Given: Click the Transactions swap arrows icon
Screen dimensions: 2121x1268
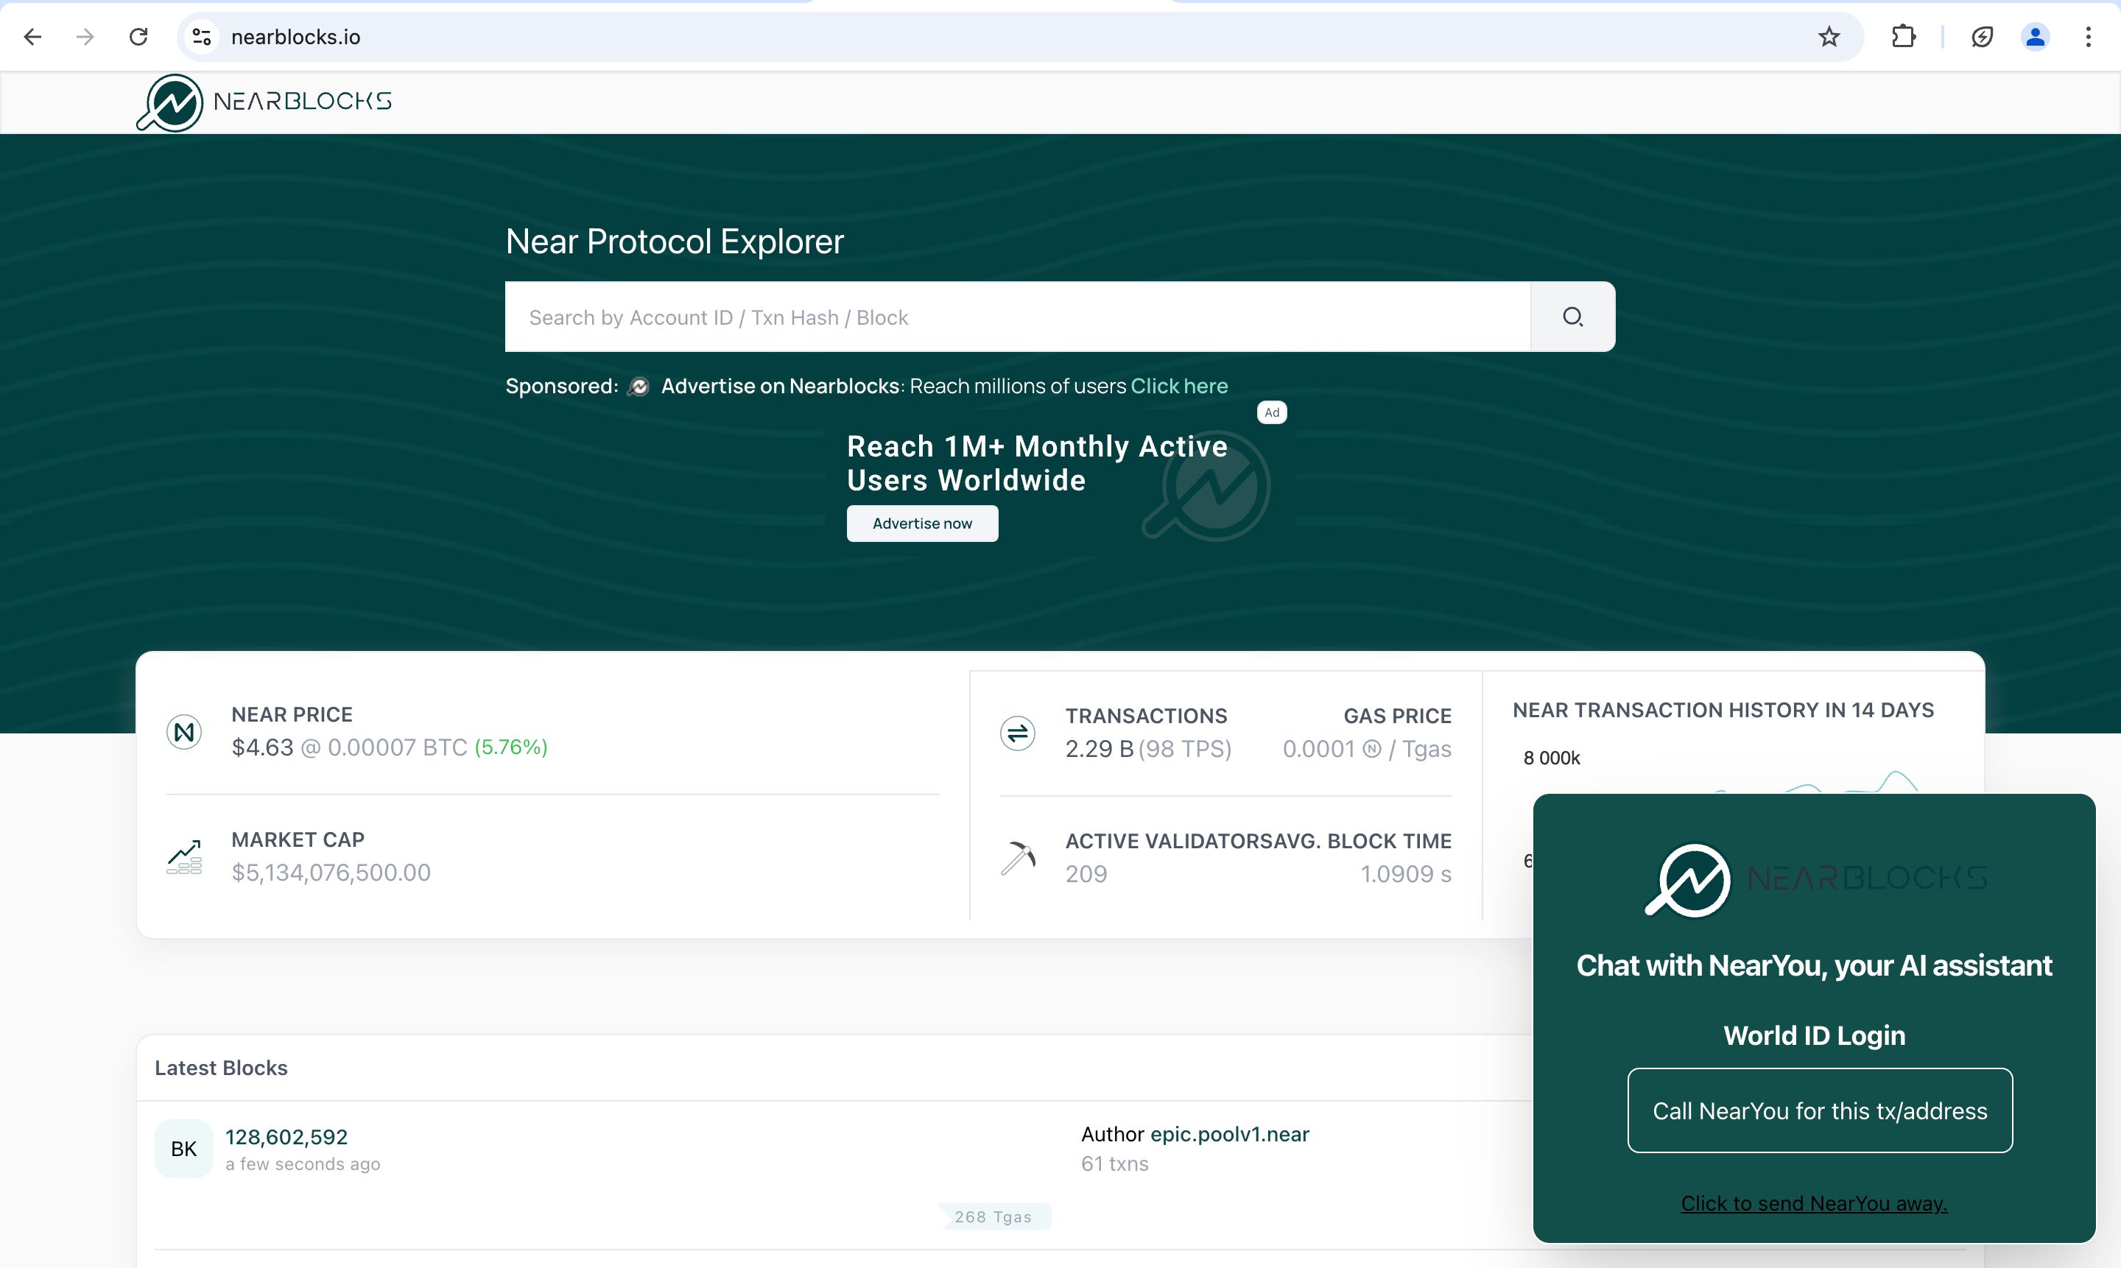Looking at the screenshot, I should click(x=1017, y=733).
